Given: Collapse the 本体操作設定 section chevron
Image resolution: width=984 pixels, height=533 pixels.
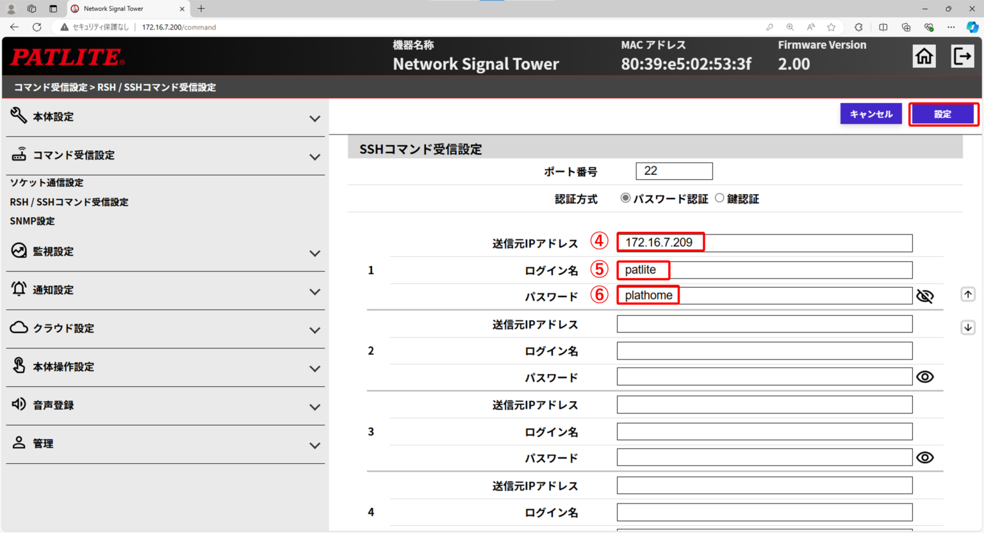Looking at the screenshot, I should pos(315,368).
